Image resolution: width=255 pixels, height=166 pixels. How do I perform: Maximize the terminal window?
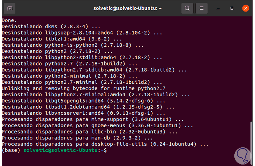click(232, 8)
